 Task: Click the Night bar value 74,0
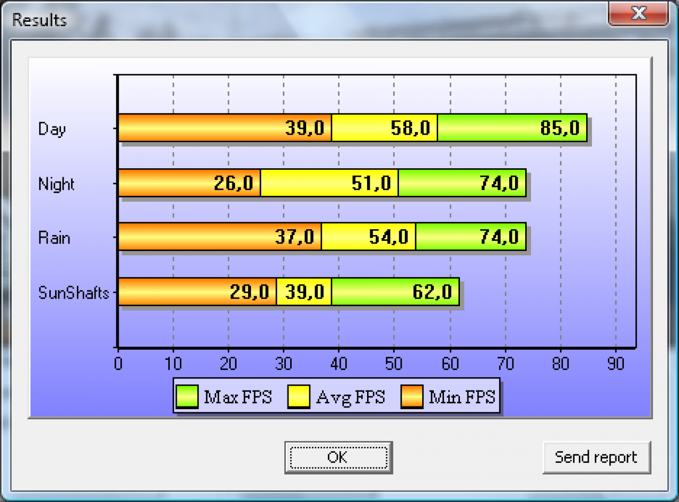(499, 183)
